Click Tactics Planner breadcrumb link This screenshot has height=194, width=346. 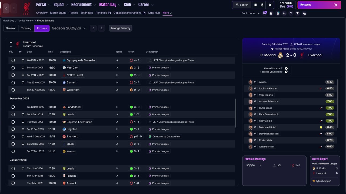click(x=25, y=20)
